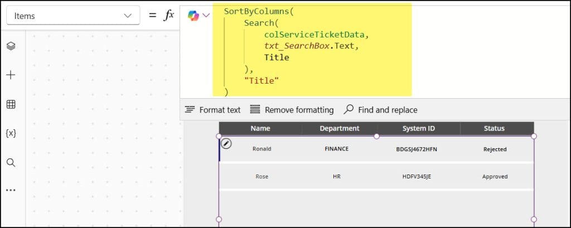Open the Items property dropdown
This screenshot has width=571, height=228.
click(x=73, y=16)
